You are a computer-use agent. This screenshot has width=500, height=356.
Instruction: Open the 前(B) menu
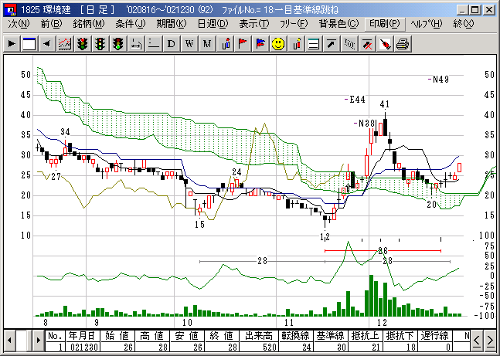(51, 24)
